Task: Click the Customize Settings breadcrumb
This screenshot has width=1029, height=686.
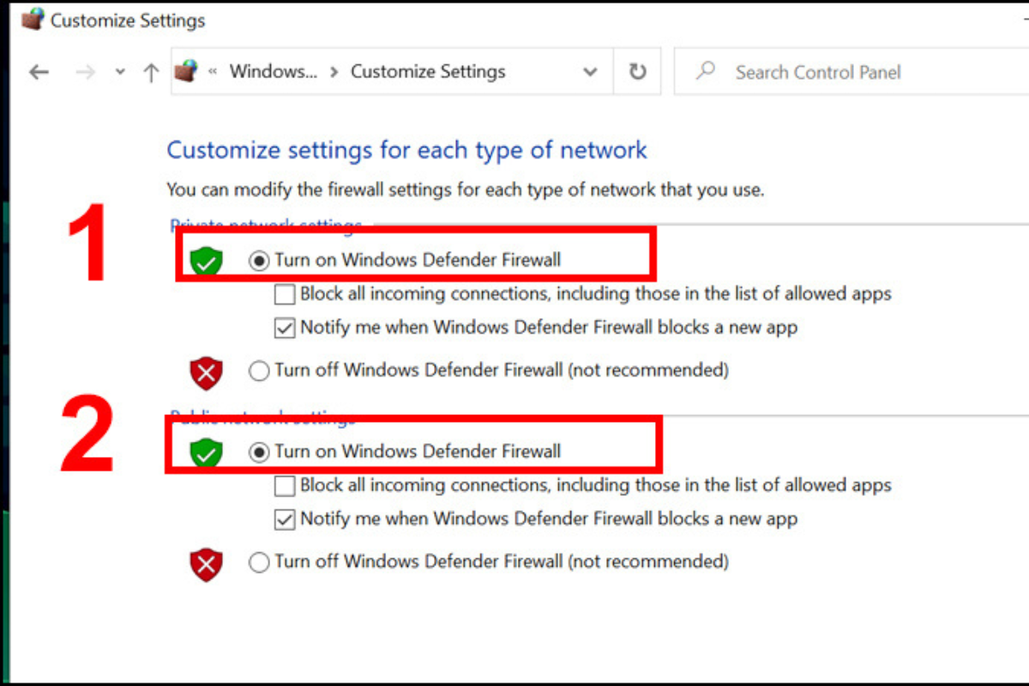Action: click(428, 72)
